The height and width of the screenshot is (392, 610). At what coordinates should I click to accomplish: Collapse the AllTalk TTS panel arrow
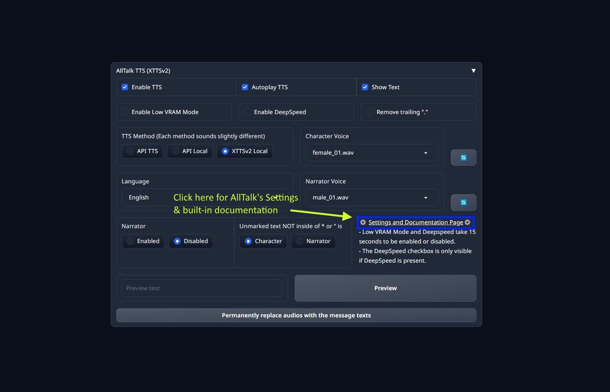pos(473,71)
